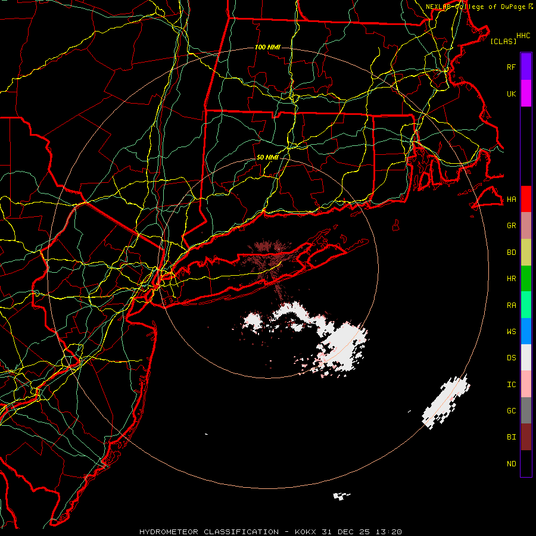Select the IC light pink legend swatch
Viewport: 536px width, 536px height.
click(526, 384)
